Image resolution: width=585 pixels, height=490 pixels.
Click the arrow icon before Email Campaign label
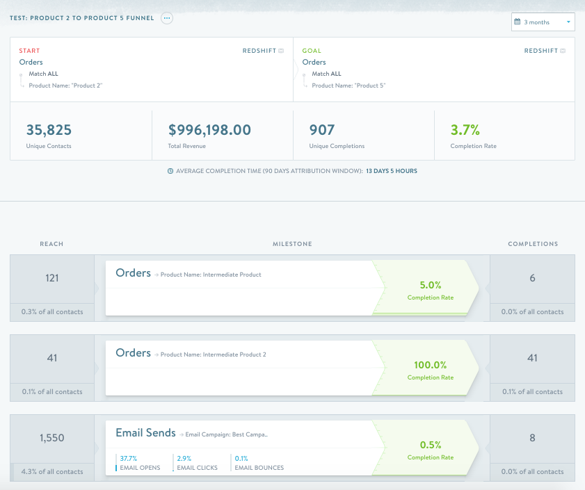182,435
